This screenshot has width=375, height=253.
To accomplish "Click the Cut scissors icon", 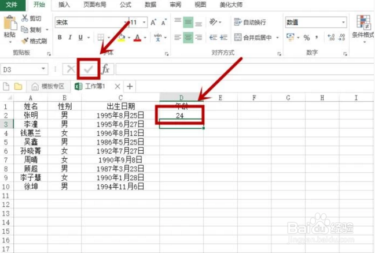I will [25, 18].
